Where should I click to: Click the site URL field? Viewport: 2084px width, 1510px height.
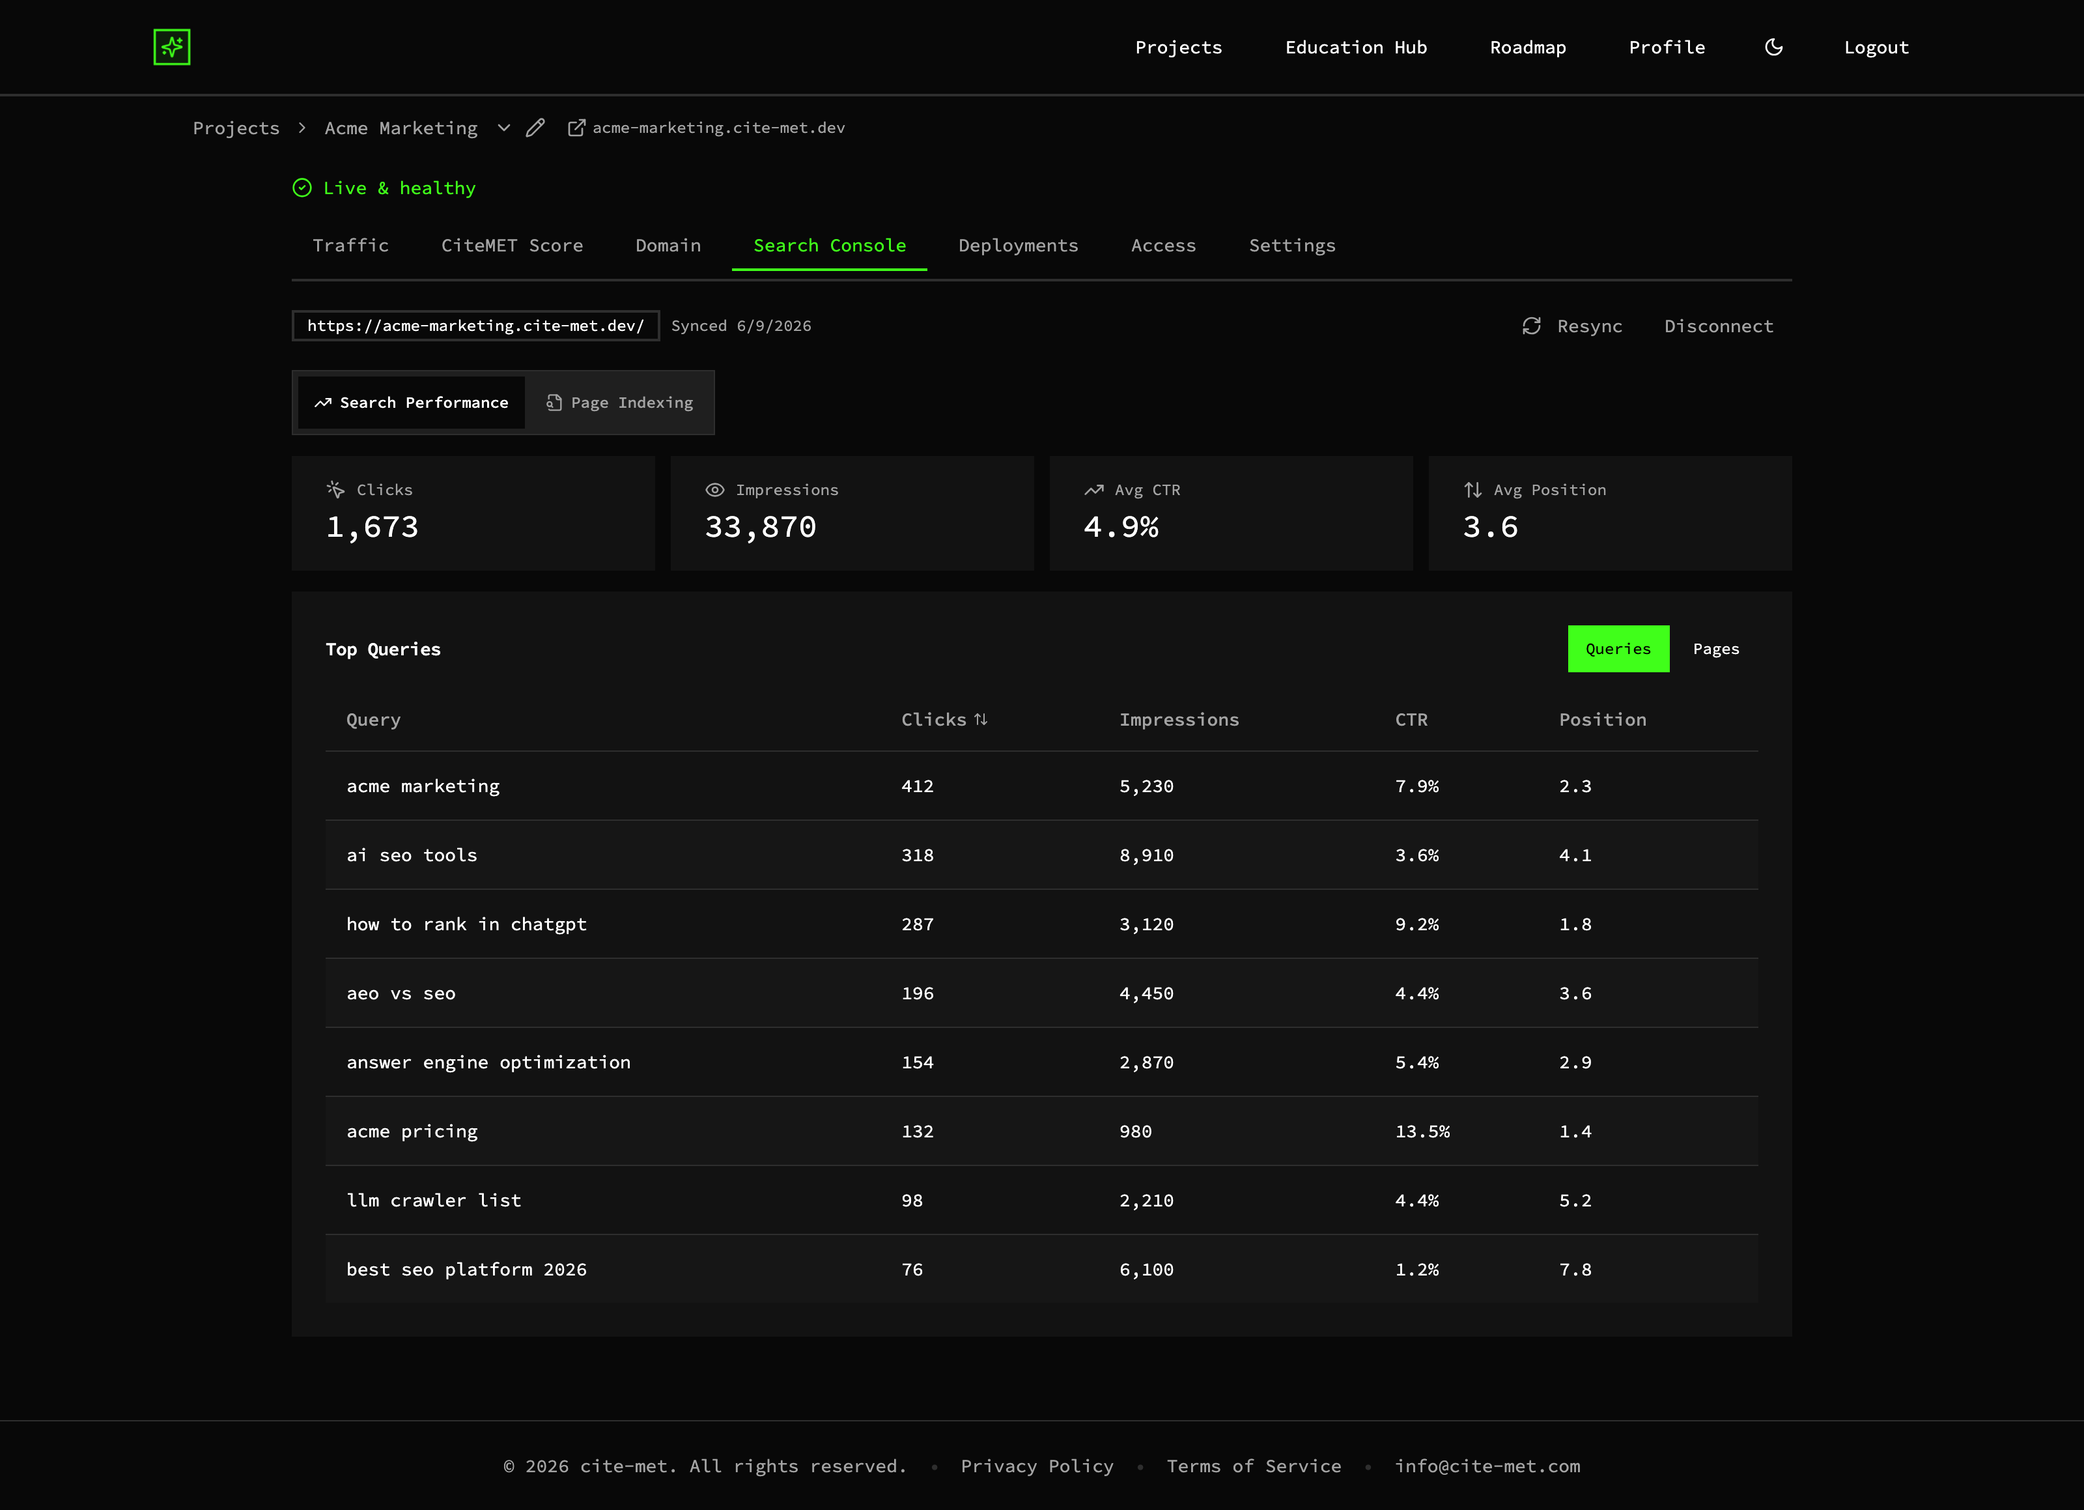click(x=476, y=325)
